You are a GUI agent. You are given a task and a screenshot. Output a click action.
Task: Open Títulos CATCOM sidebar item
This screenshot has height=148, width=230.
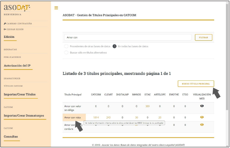click(13, 86)
